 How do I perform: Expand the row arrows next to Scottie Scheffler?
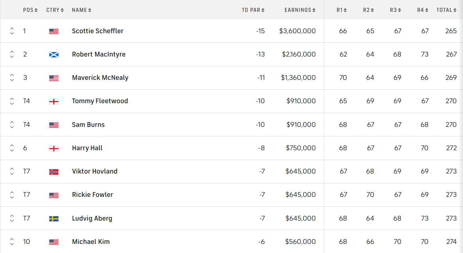click(11, 31)
